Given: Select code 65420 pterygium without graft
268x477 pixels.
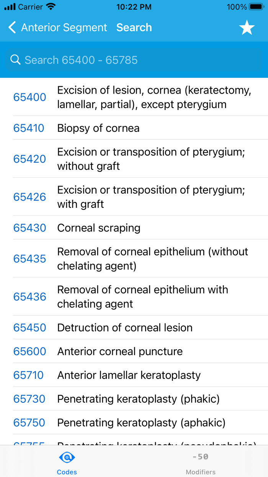Looking at the screenshot, I should [134, 159].
